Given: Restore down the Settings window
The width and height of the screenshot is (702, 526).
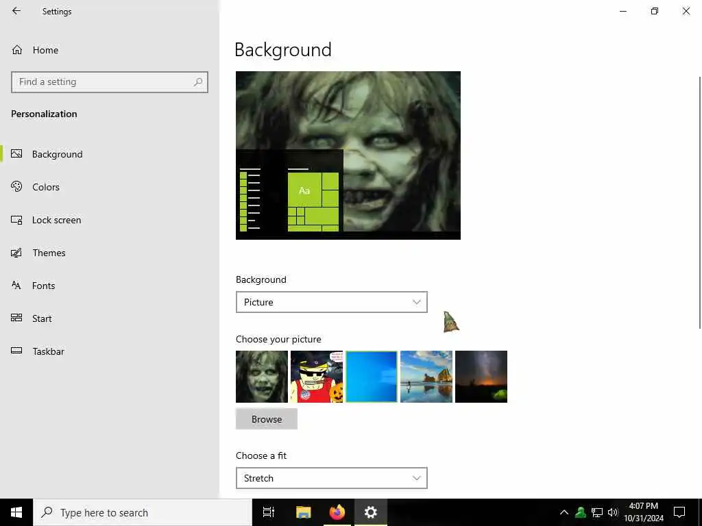Looking at the screenshot, I should 655,11.
